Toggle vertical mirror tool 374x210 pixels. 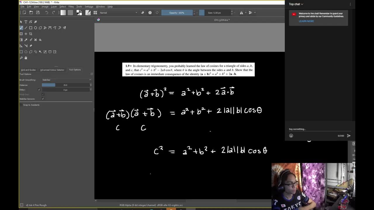pos(250,13)
